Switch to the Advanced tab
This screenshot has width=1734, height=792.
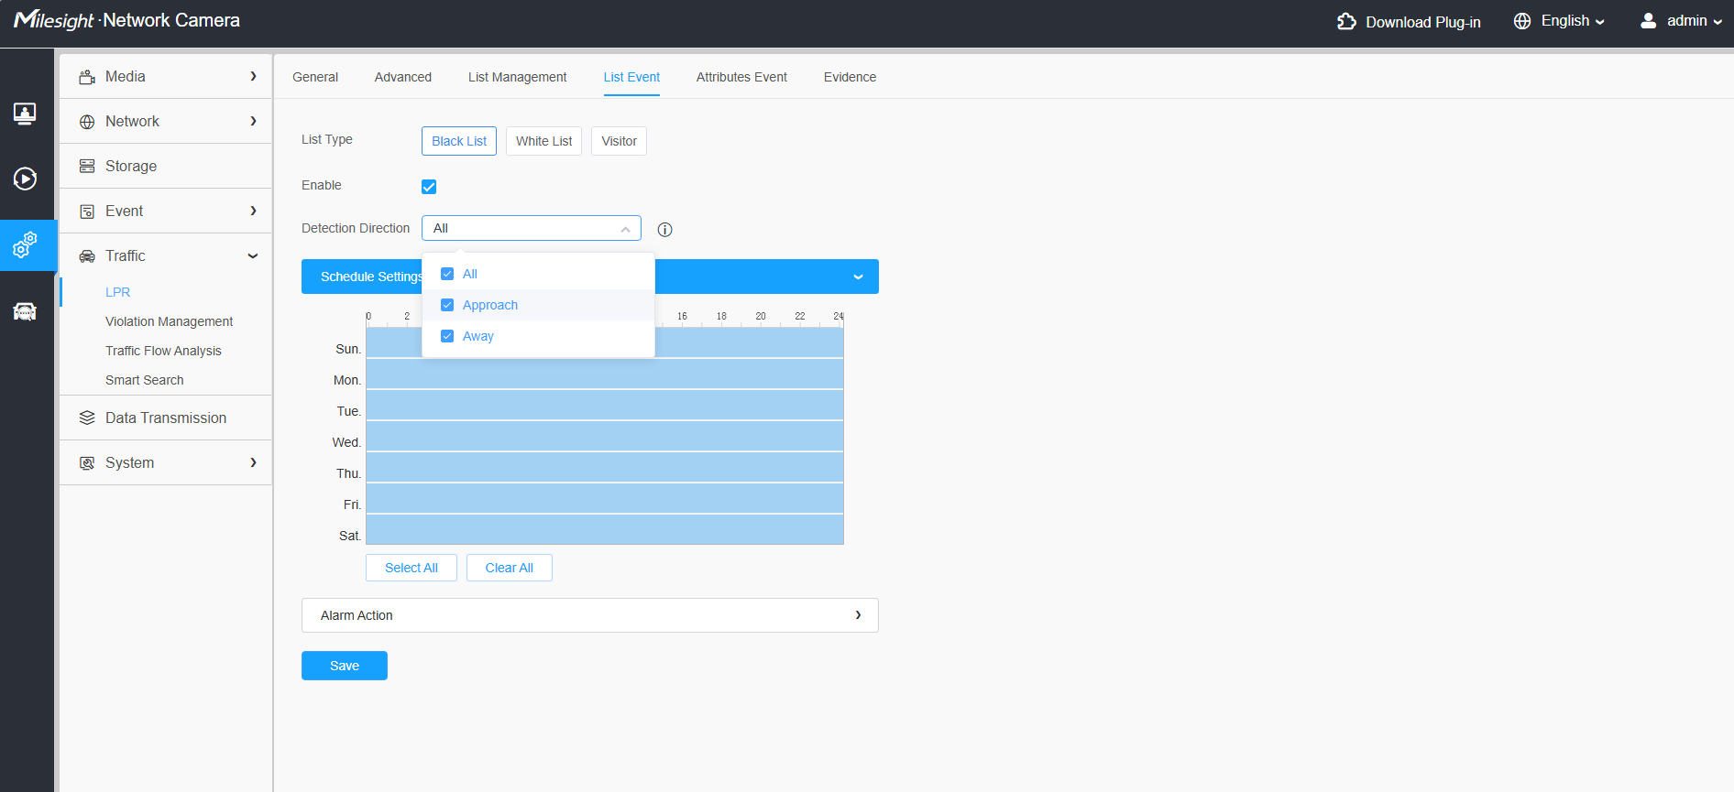point(403,77)
